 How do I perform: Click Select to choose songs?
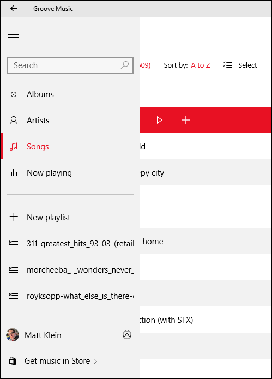(247, 65)
